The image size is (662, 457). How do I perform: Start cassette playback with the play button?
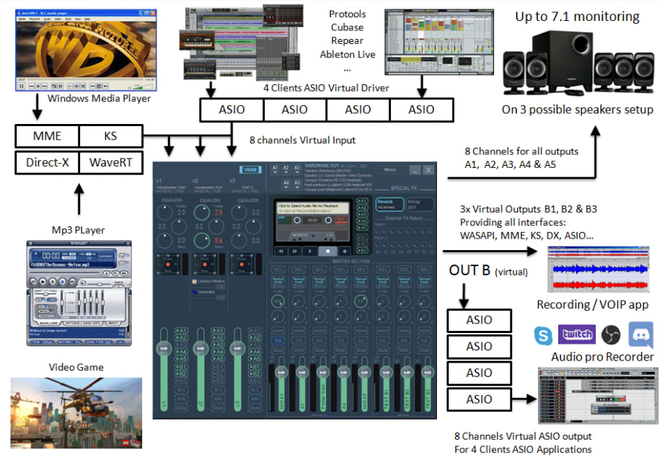tap(310, 251)
